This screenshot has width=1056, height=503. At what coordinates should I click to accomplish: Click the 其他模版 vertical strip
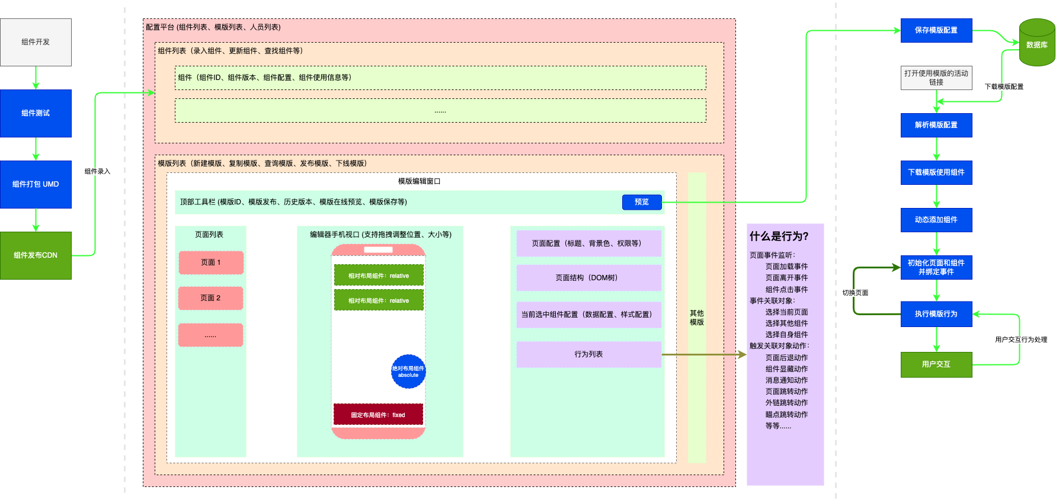pyautogui.click(x=697, y=318)
